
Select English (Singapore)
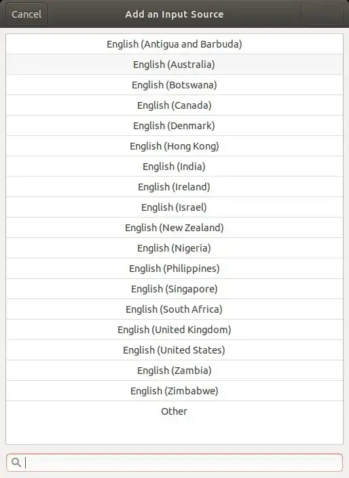[x=174, y=289]
